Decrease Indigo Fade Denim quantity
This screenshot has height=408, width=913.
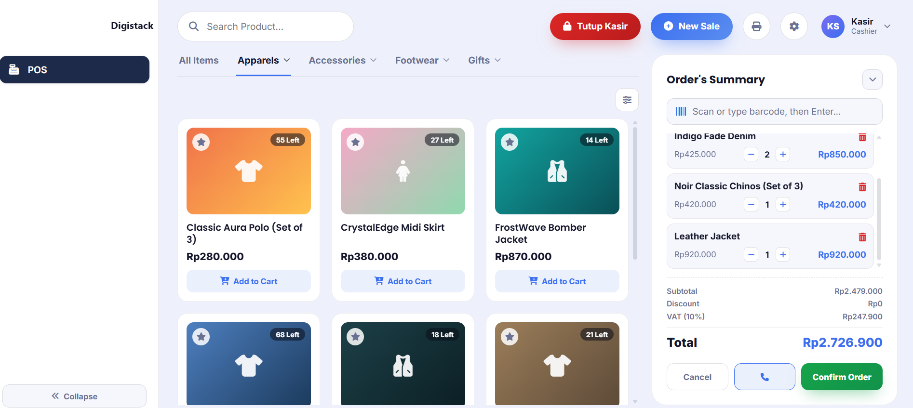[x=751, y=155]
